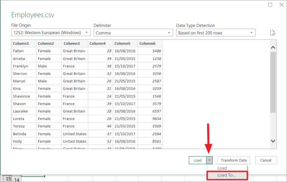Click the Load button dropdown arrow
The height and width of the screenshot is (182, 287).
210,160
